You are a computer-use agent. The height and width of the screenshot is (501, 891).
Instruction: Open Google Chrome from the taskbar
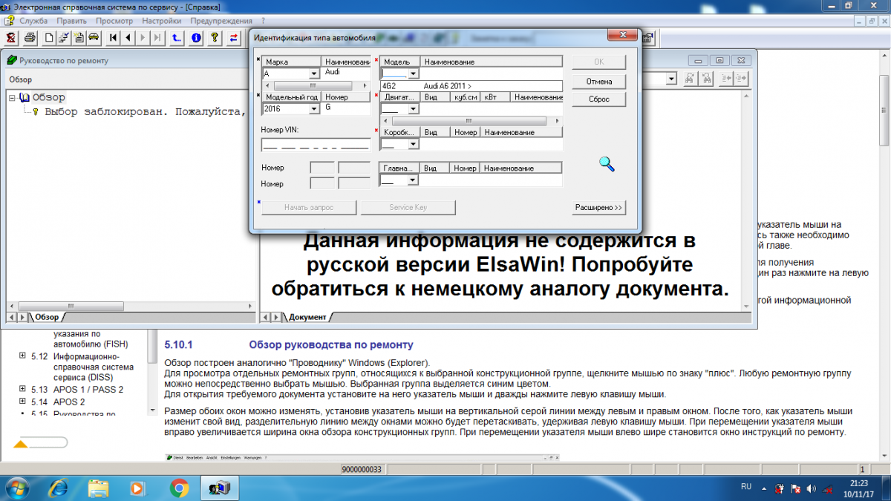point(178,488)
